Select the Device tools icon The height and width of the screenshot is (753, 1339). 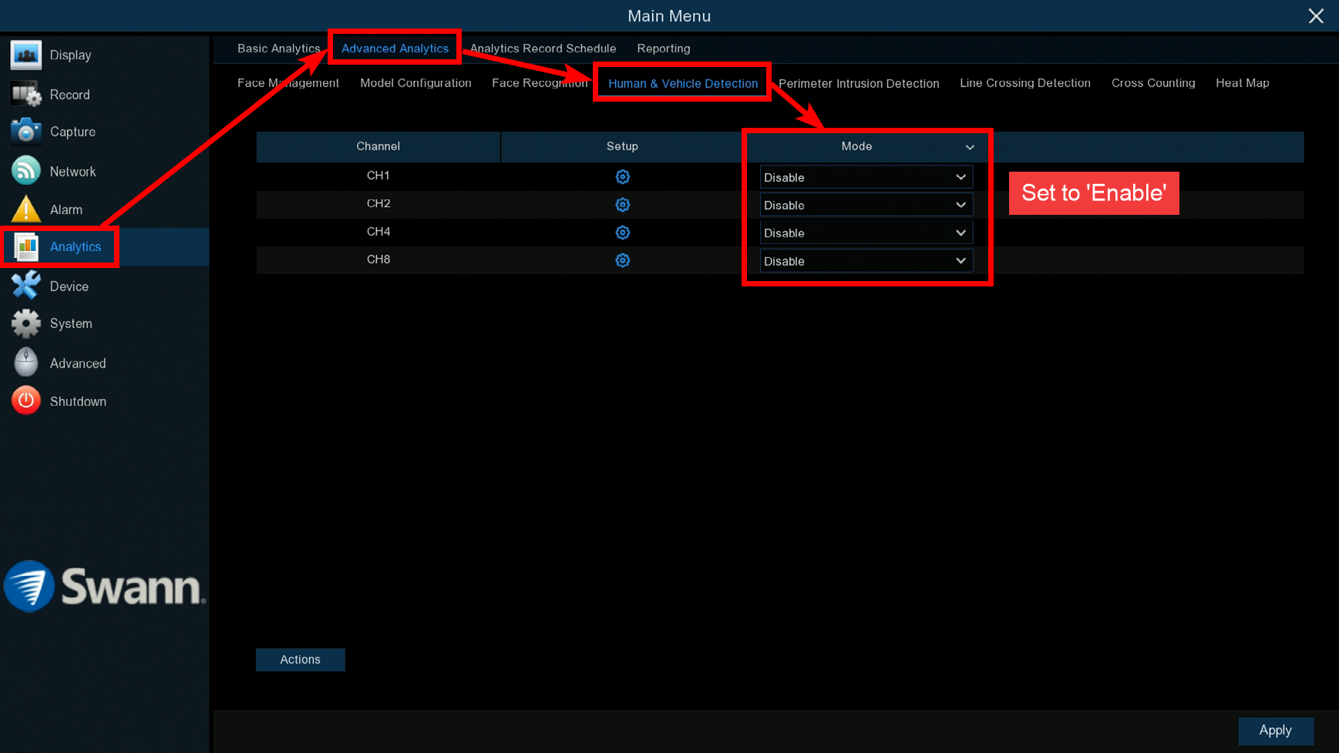[25, 286]
